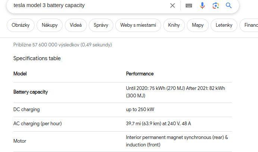This screenshot has width=258, height=152.
Task: Show the Správy news tab
Action: click(101, 25)
